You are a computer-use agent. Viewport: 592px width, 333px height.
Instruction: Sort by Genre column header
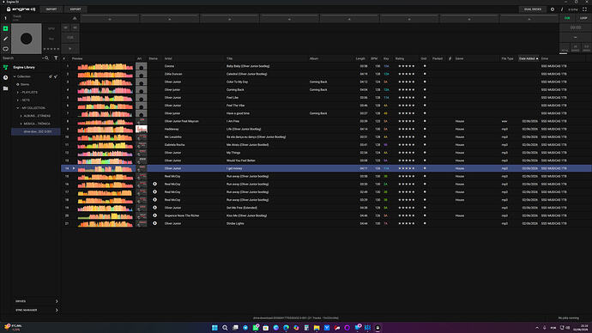coord(459,58)
